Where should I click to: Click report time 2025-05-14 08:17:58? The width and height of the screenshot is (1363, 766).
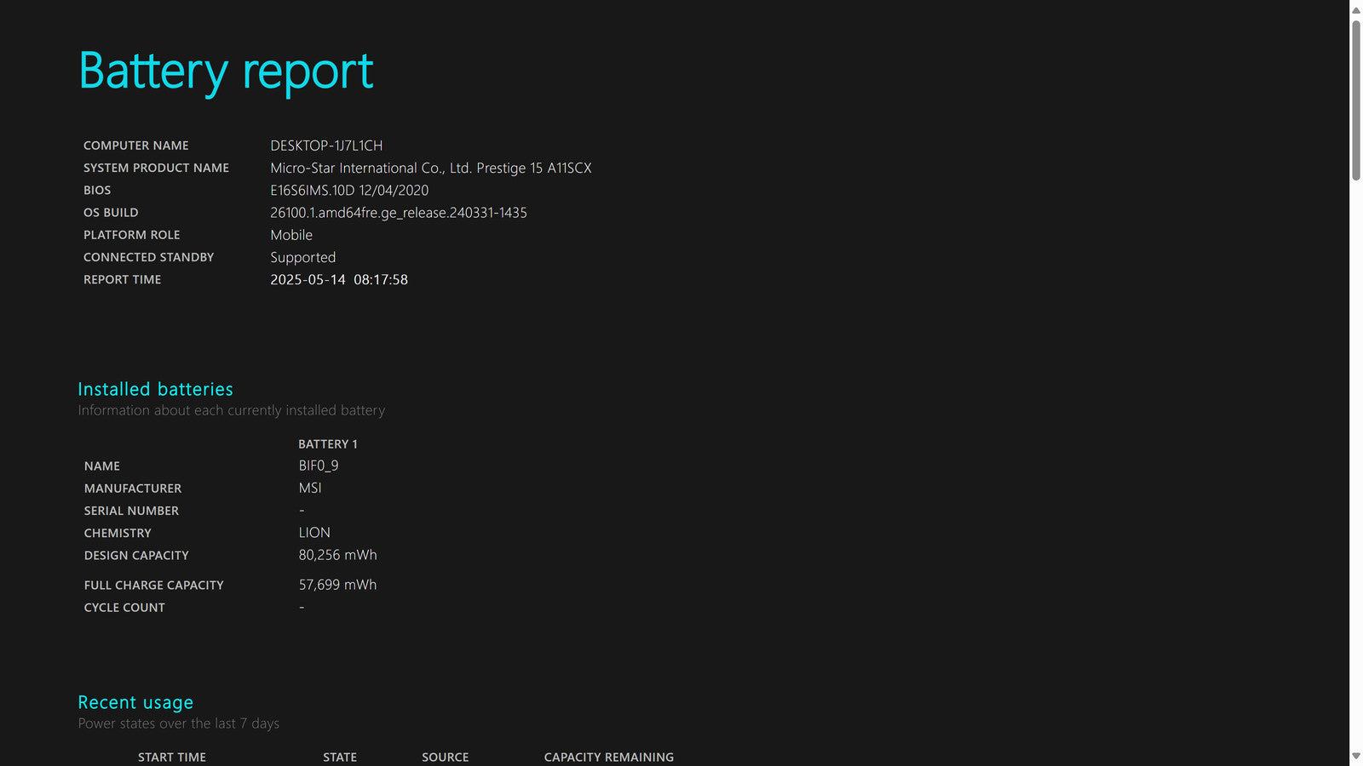[x=339, y=280]
